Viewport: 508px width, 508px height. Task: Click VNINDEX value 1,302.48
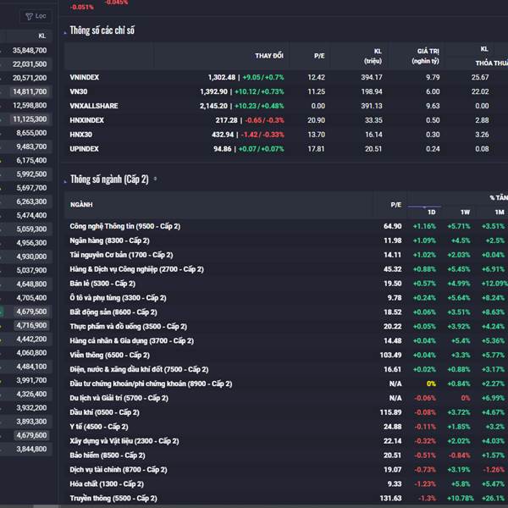coord(222,77)
